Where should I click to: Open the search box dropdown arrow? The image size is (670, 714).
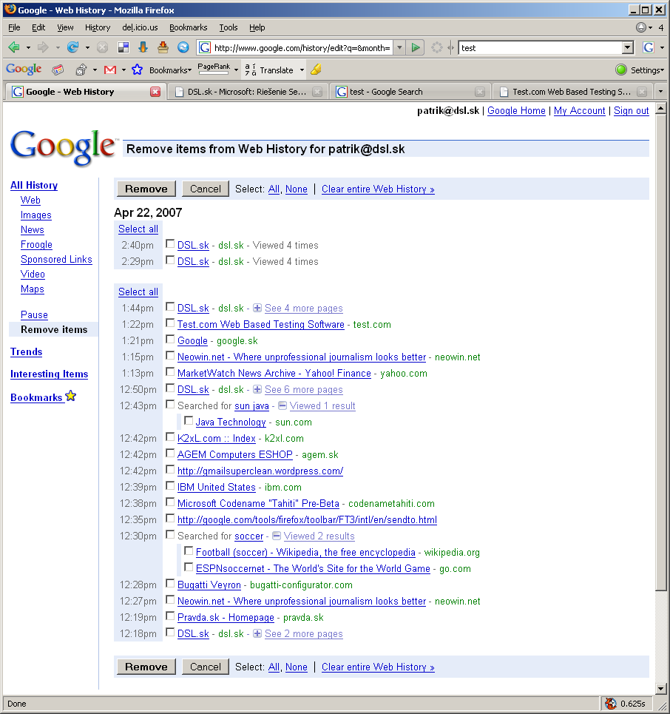pyautogui.click(x=628, y=47)
